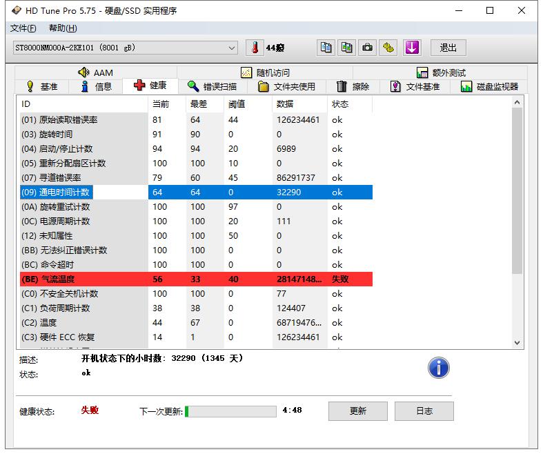Click the thermometer temperature icon

[255, 48]
